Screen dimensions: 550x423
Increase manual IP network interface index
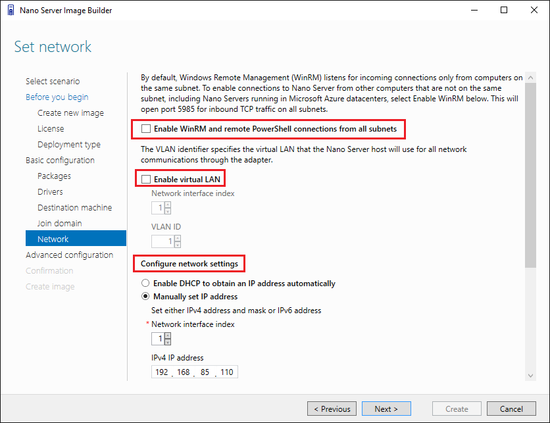coord(168,336)
